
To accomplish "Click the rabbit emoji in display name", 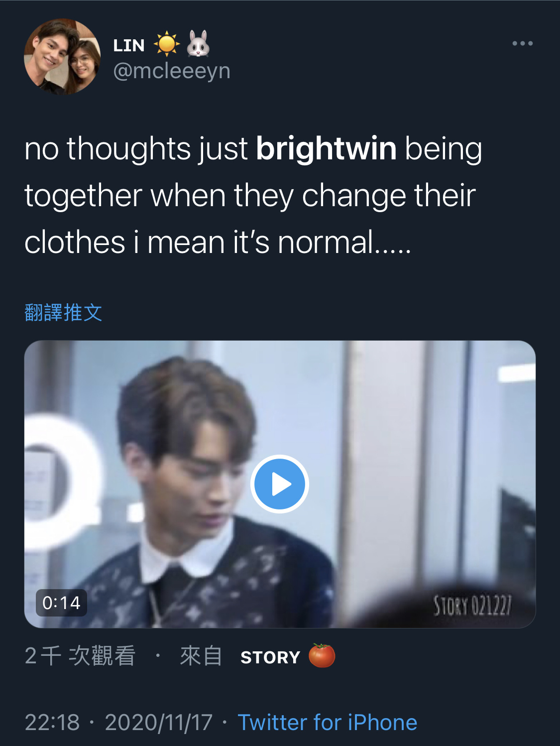I will 198,43.
